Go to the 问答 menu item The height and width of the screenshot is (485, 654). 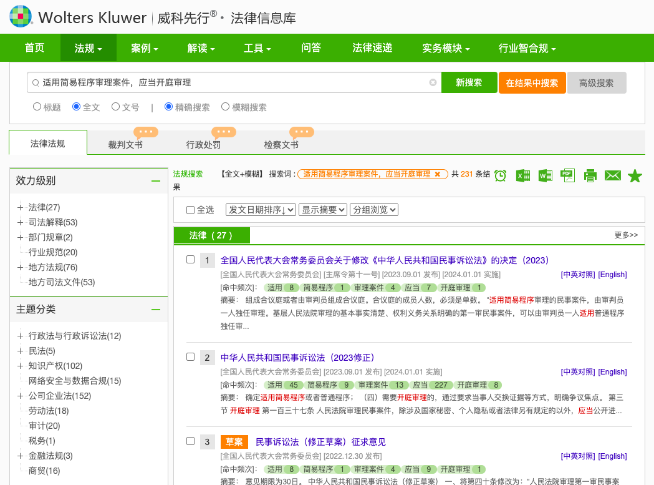pos(311,48)
